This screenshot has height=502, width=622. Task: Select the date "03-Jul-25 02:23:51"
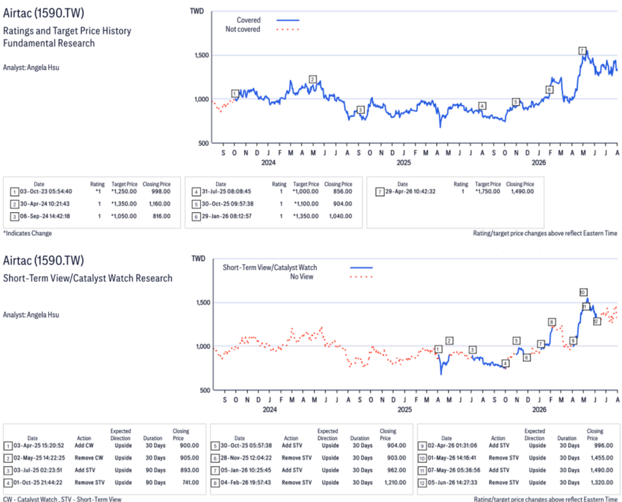click(x=38, y=470)
